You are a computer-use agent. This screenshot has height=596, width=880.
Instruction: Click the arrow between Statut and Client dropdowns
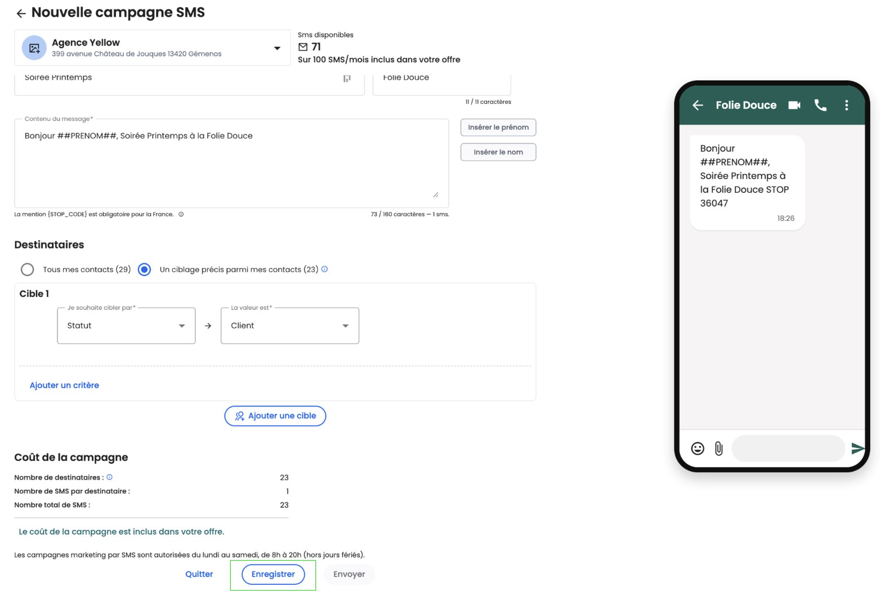[208, 326]
